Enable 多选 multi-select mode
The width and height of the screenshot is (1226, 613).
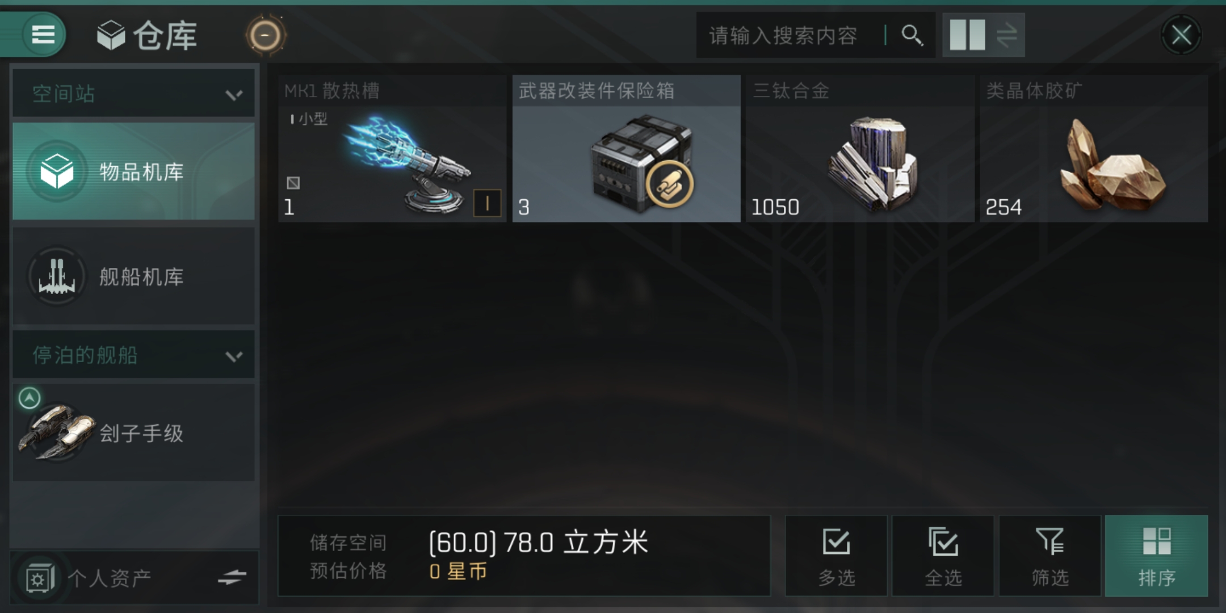click(x=836, y=556)
